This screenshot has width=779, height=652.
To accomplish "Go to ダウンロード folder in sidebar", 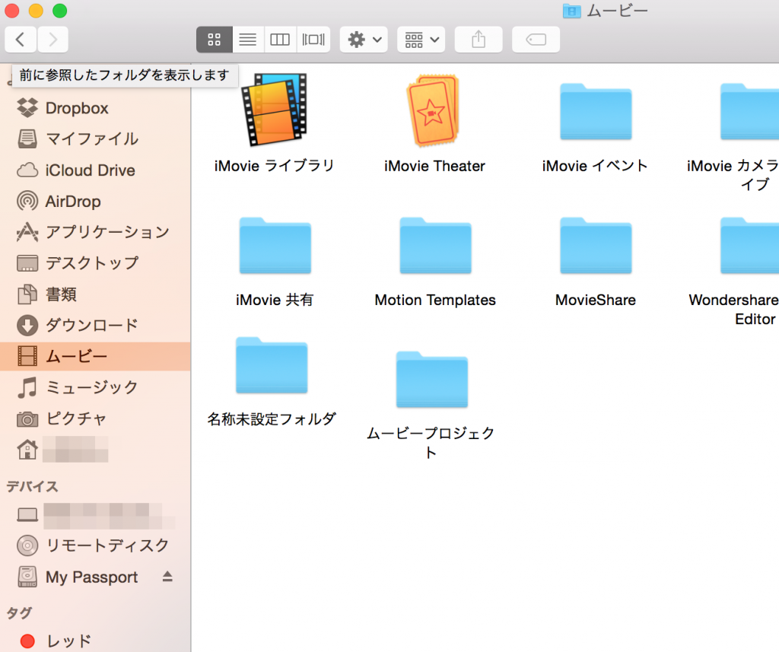I will pyautogui.click(x=91, y=326).
